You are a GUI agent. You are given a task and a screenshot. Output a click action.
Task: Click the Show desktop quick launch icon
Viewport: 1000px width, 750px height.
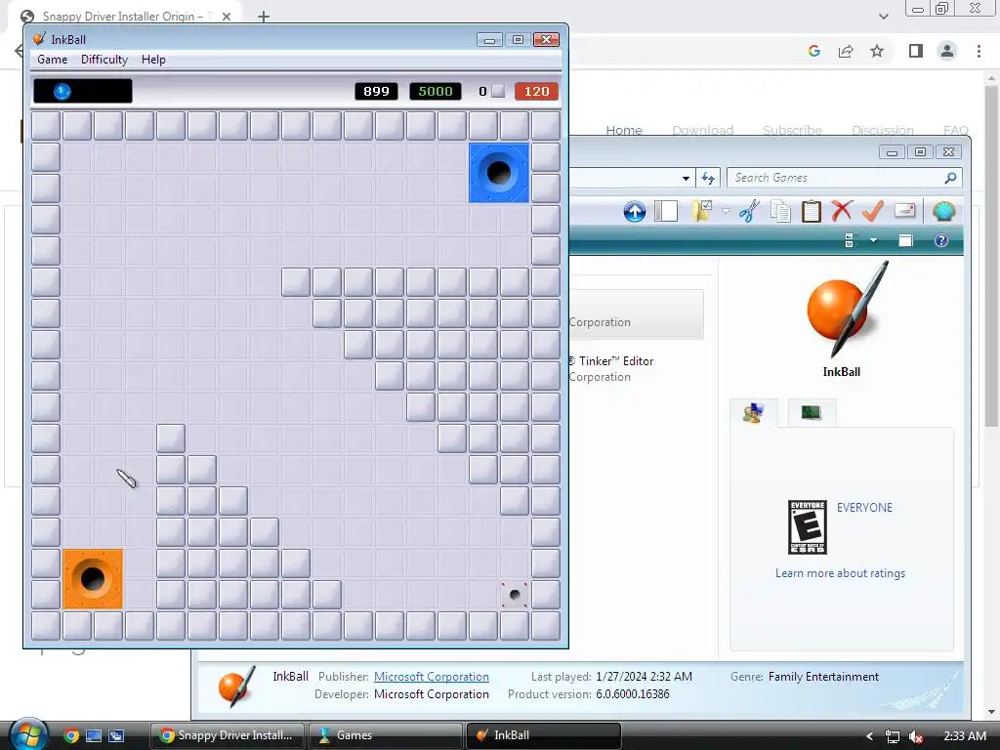pyautogui.click(x=94, y=735)
